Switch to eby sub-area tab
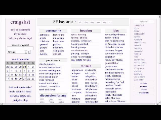The width and height of the screenshot is (161, 120). click(92, 22)
